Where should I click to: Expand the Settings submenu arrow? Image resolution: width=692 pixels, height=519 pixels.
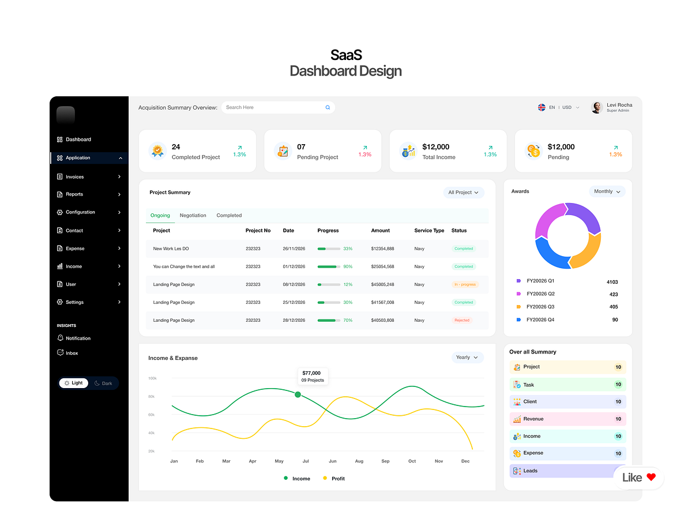coord(119,302)
